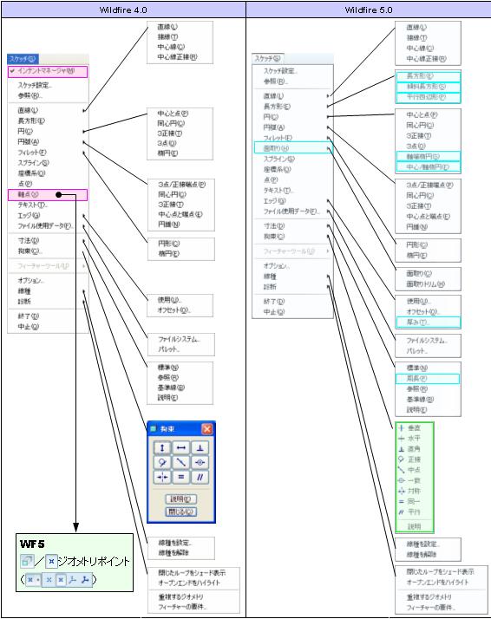The image size is (491, 619).
Task: Select 周長(P) in Wildfire 5.0 dimension submenu
Action: (x=428, y=379)
